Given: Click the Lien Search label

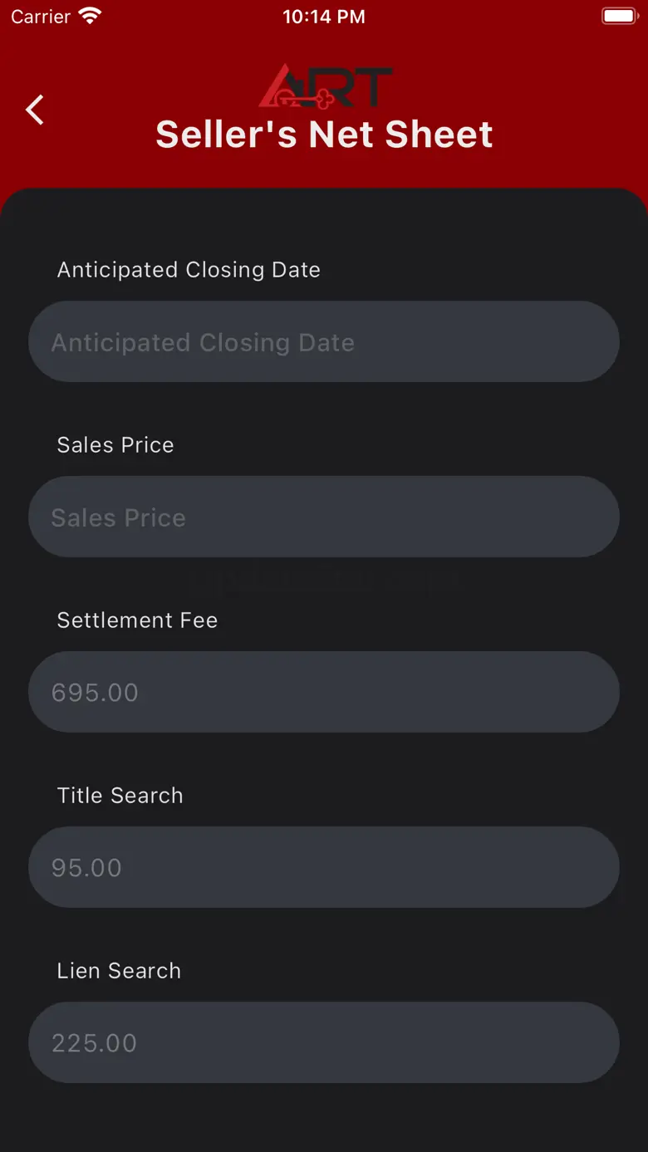Looking at the screenshot, I should [x=119, y=971].
